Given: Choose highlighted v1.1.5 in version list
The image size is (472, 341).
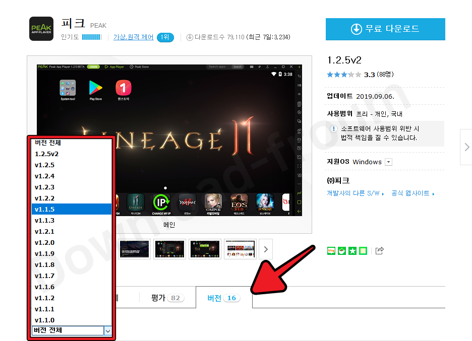Looking at the screenshot, I should (x=71, y=210).
